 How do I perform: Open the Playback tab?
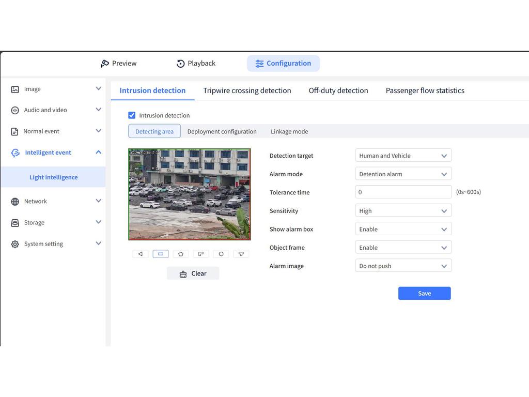tap(196, 64)
